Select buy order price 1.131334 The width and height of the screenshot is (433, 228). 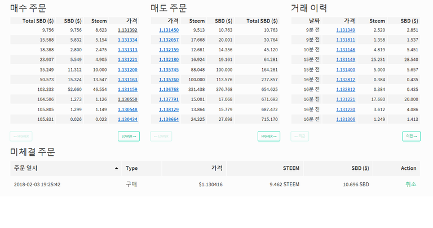[127, 40]
